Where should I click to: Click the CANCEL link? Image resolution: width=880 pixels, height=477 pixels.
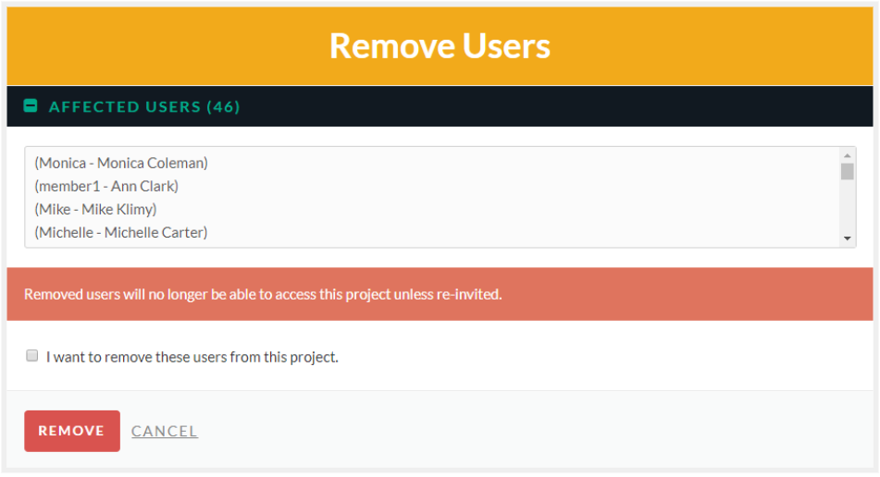pyautogui.click(x=165, y=431)
